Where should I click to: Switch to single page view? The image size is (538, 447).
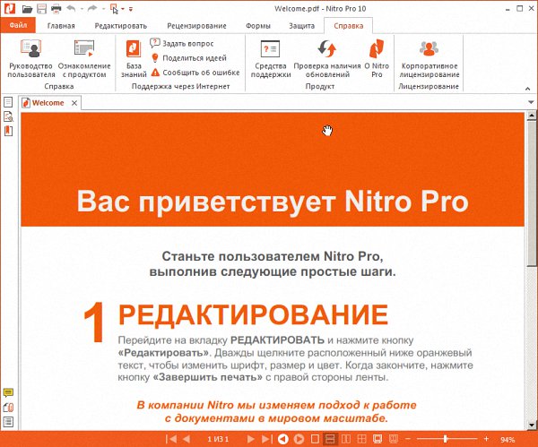(315, 439)
